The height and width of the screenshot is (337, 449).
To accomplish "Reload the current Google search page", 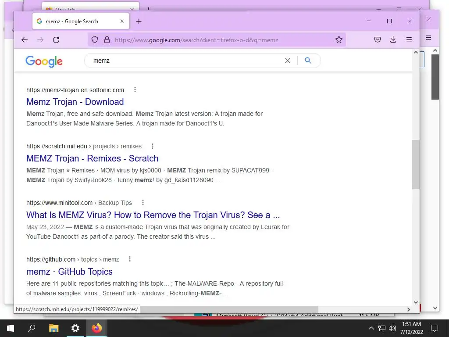I will (56, 40).
